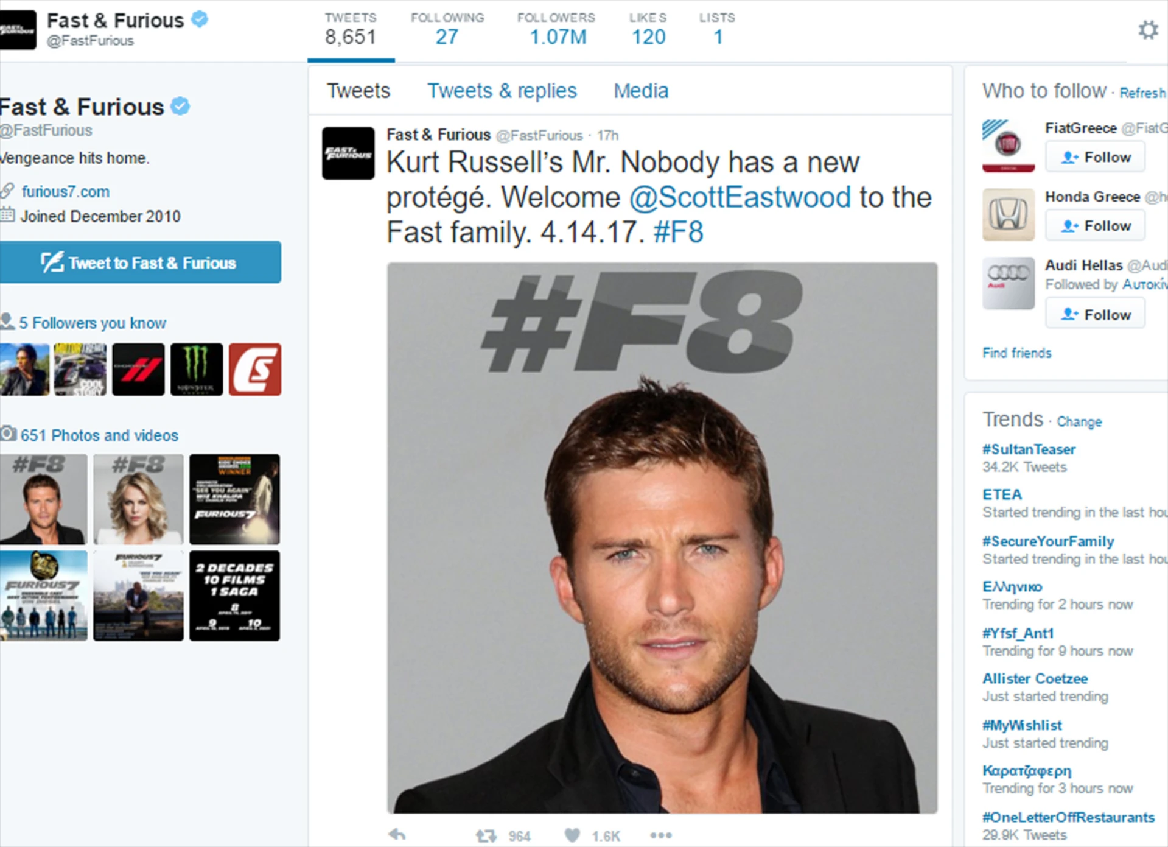
Task: Click the Dodge follower avatar
Action: point(138,369)
